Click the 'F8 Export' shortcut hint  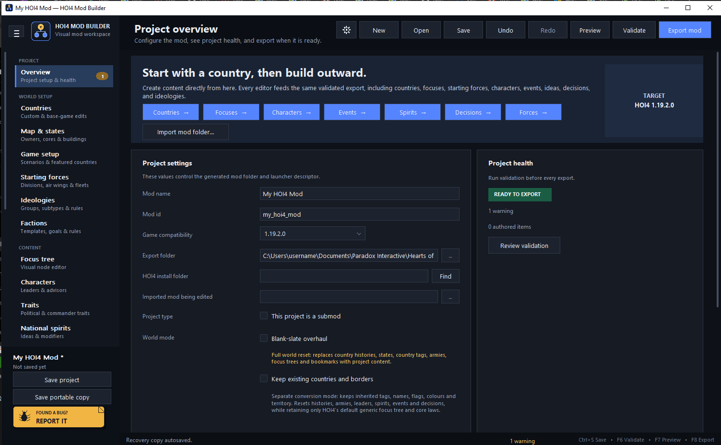[x=702, y=440]
